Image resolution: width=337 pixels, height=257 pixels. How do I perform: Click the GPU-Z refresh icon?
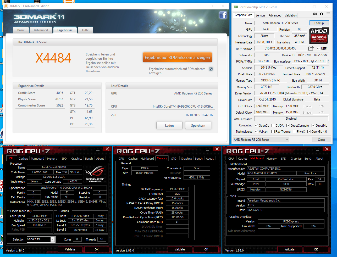click(x=321, y=14)
